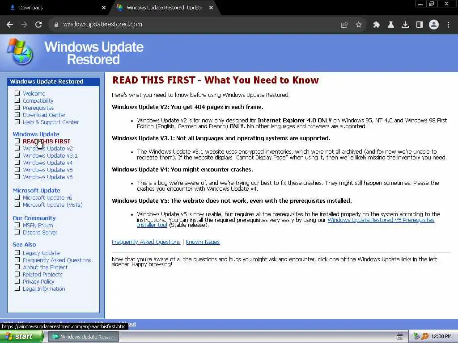Close the Downloads tab
This screenshot has height=343, width=458.
click(x=104, y=8)
